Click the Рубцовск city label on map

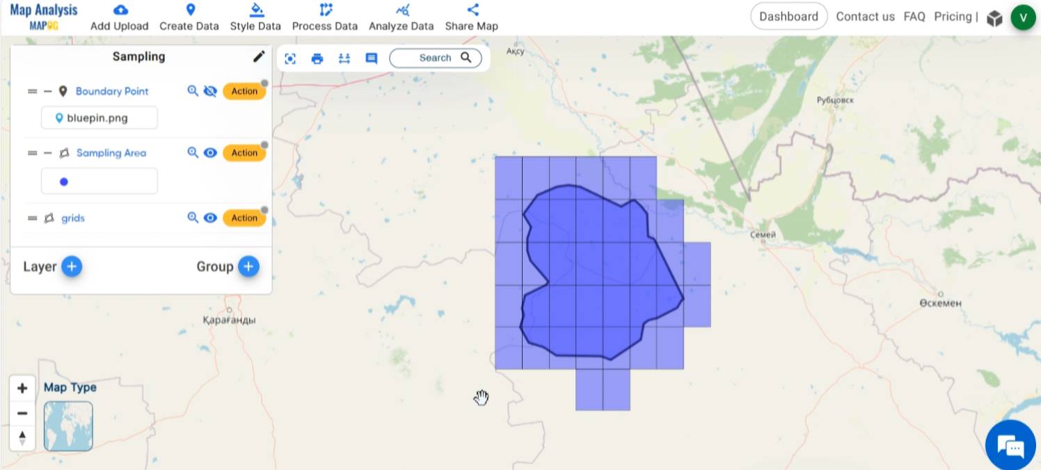[x=835, y=100]
